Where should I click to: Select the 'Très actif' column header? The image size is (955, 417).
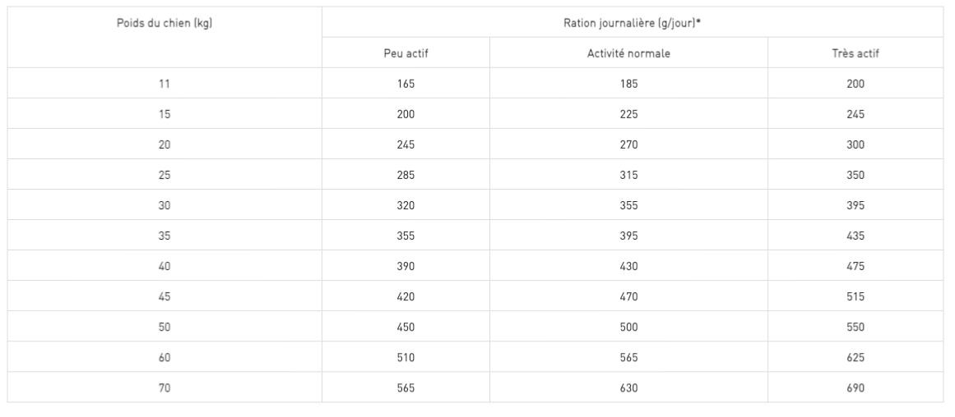[x=855, y=53]
